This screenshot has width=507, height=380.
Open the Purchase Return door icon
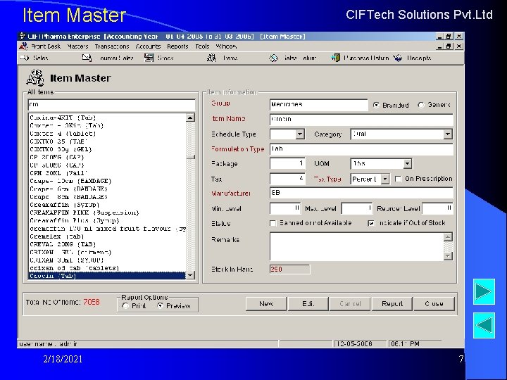pos(335,58)
